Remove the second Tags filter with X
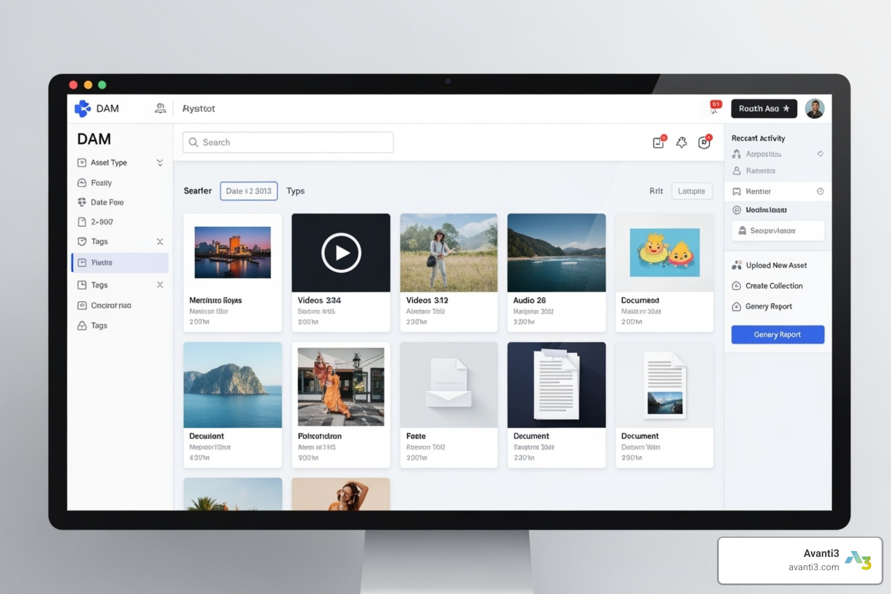The image size is (891, 594). tap(160, 285)
